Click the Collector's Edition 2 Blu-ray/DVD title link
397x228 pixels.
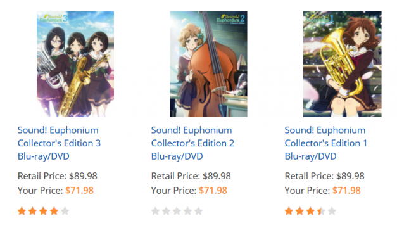[192, 143]
